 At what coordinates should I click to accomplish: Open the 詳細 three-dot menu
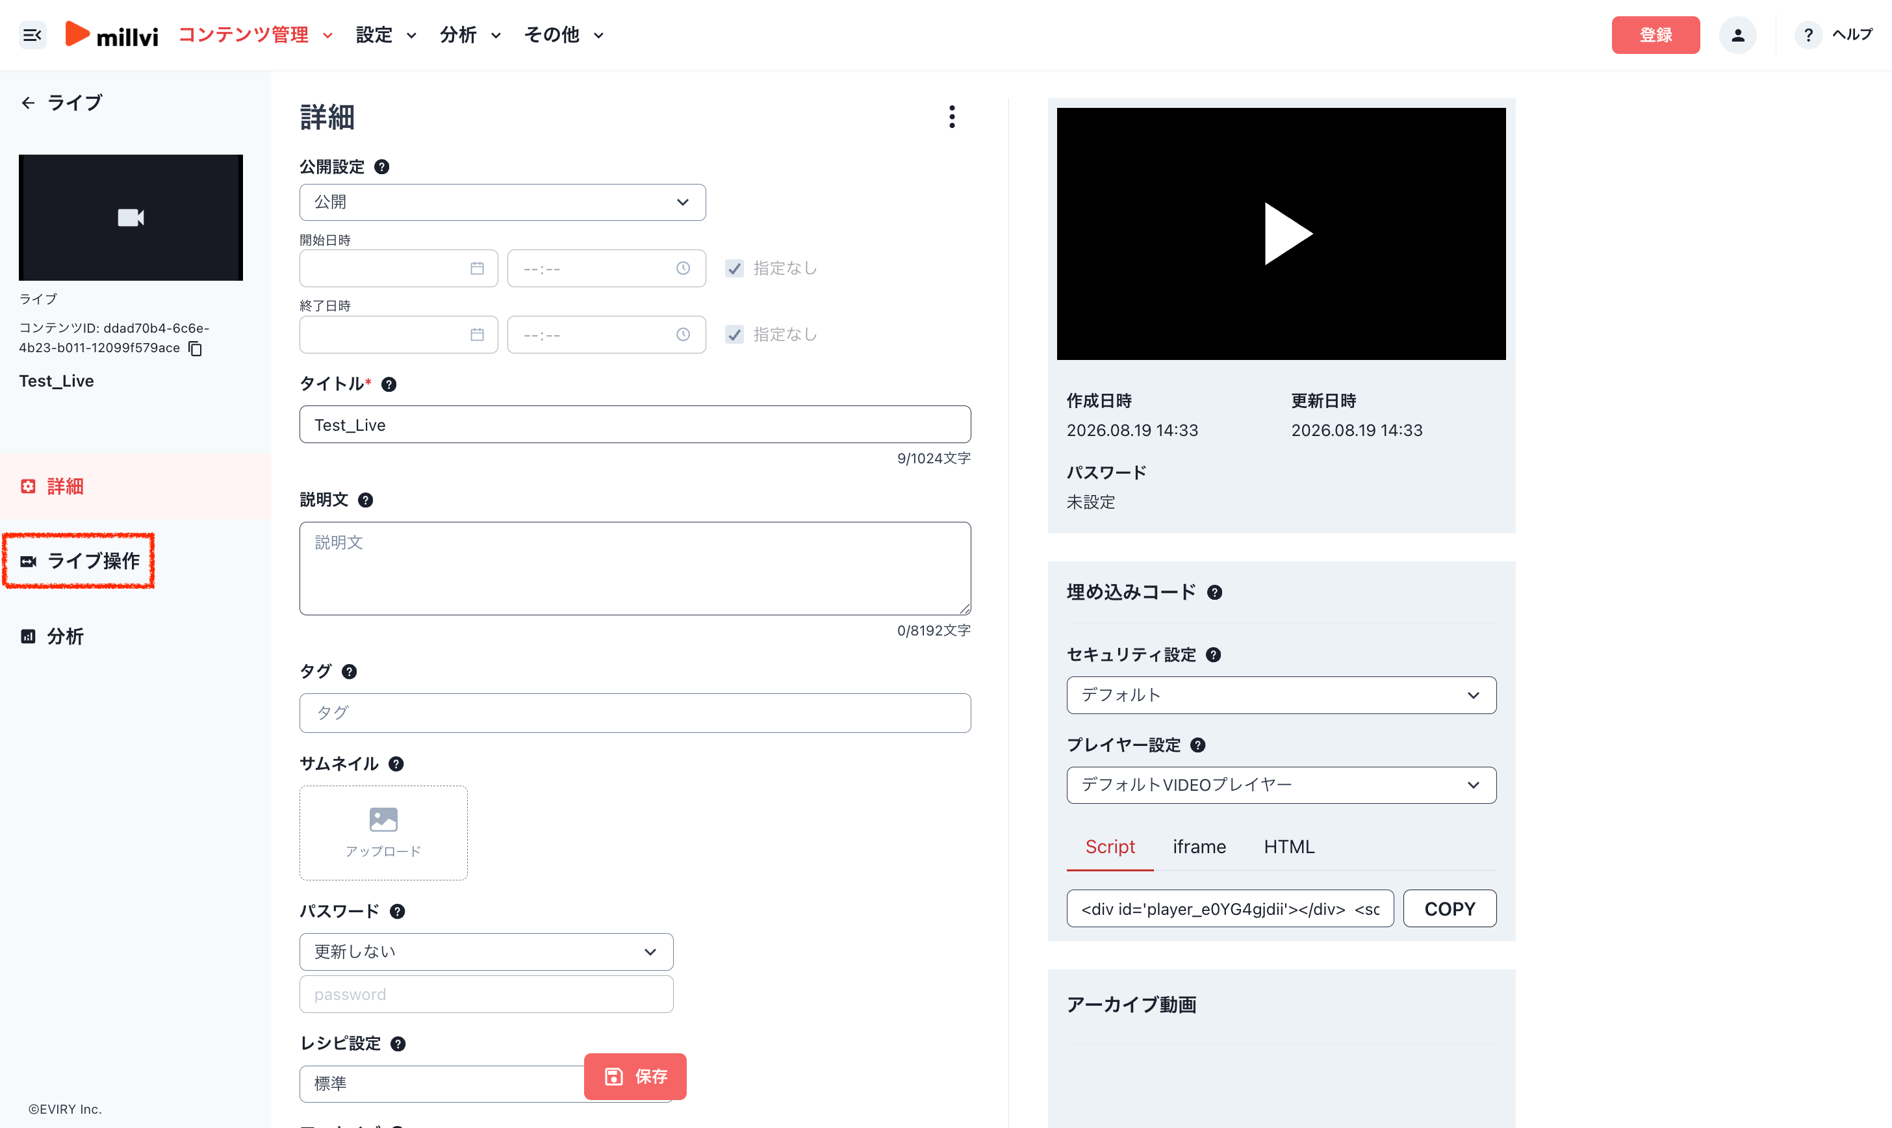coord(951,117)
